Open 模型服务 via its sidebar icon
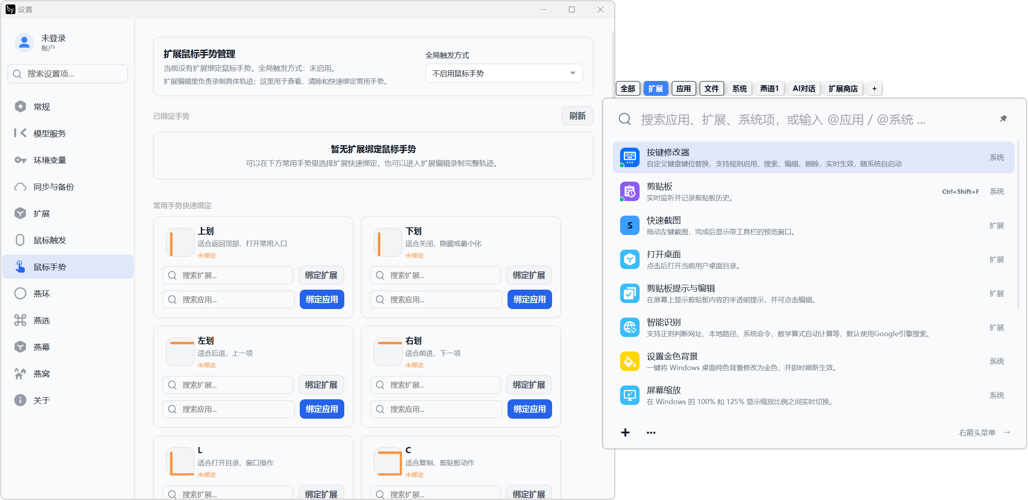Viewport: 1028px width, 500px height. coord(20,133)
